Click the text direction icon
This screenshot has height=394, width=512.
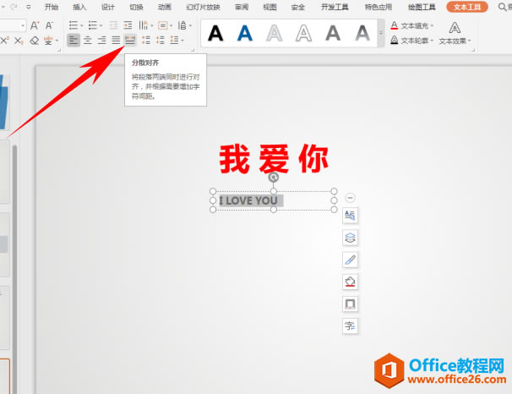pos(143,25)
